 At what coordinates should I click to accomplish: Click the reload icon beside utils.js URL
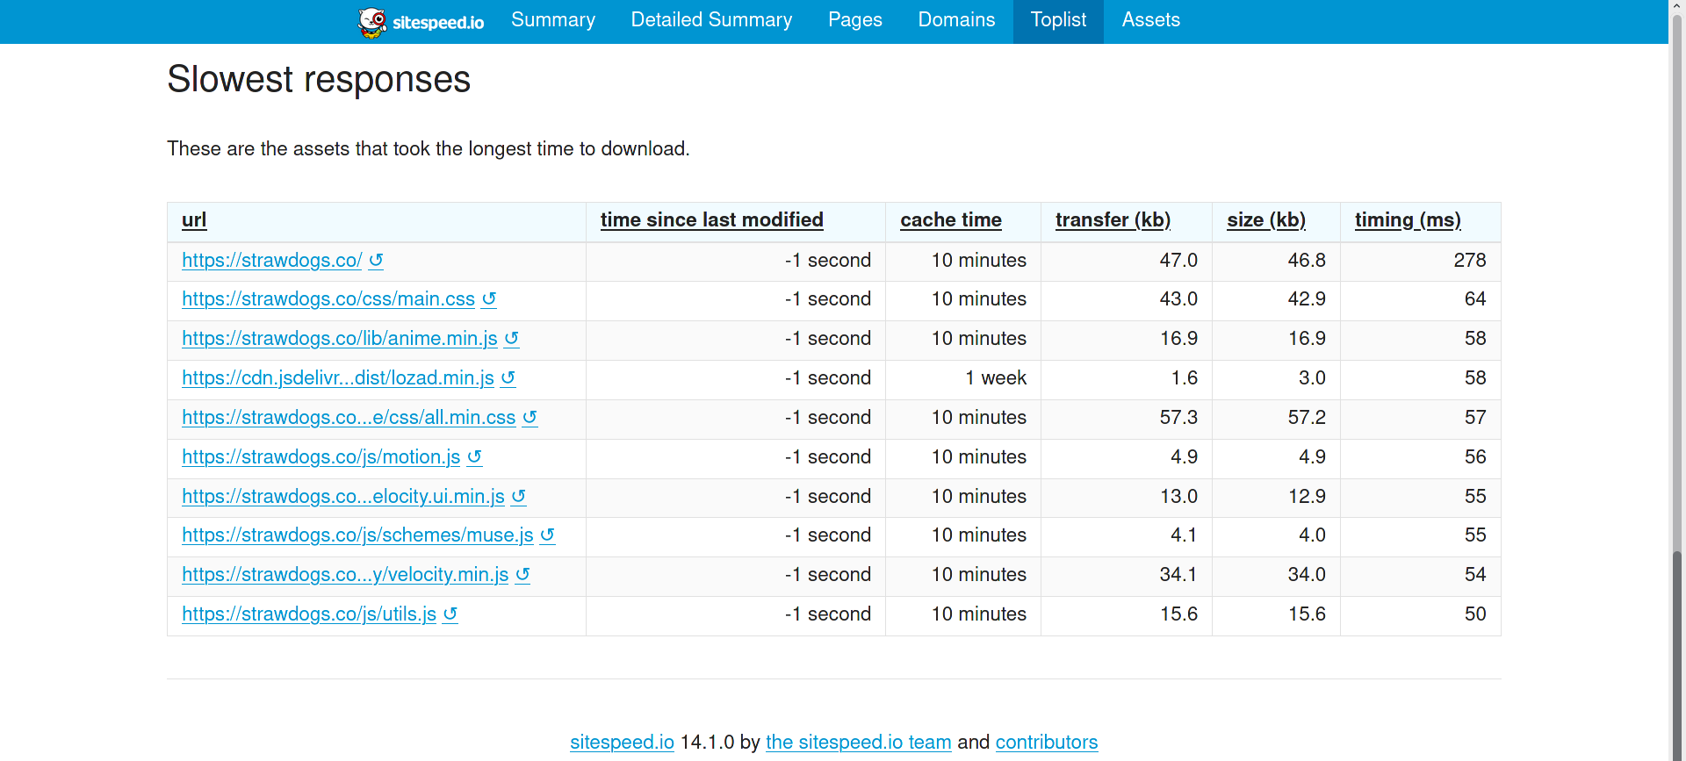(x=450, y=614)
